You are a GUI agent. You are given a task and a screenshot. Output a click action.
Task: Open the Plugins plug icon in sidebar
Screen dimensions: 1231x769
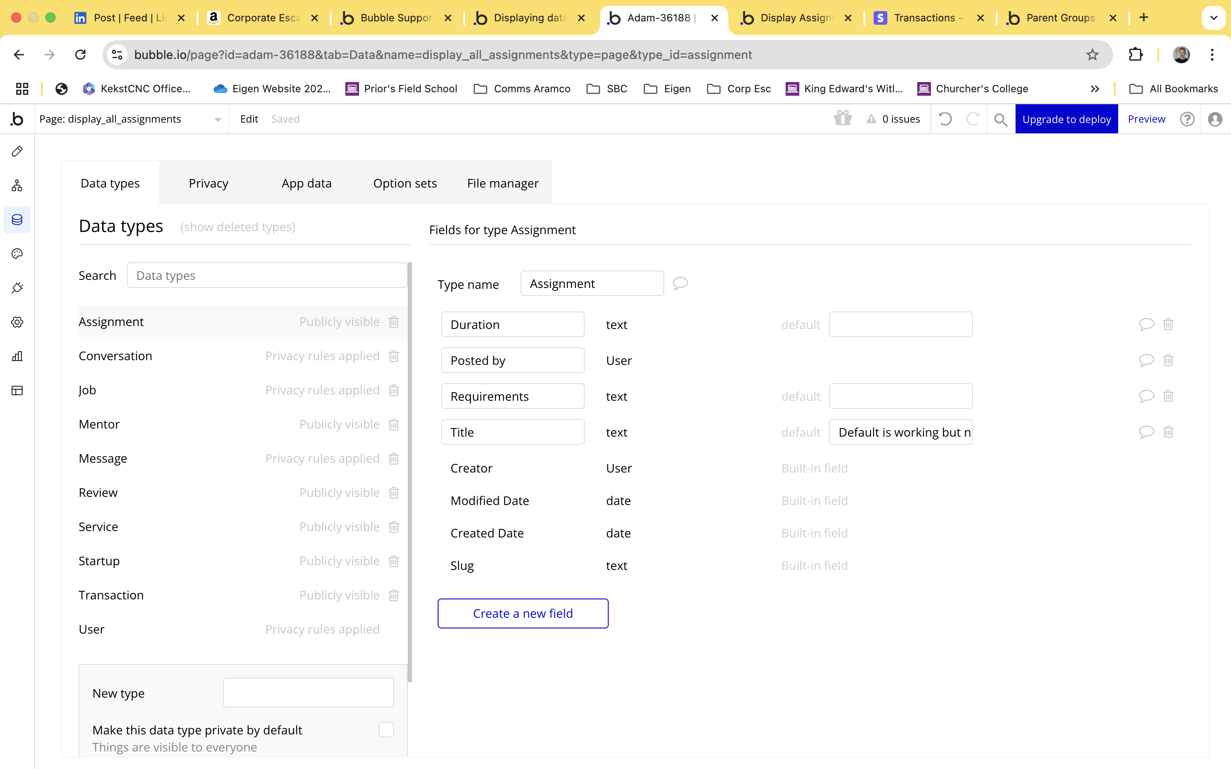[x=17, y=288]
